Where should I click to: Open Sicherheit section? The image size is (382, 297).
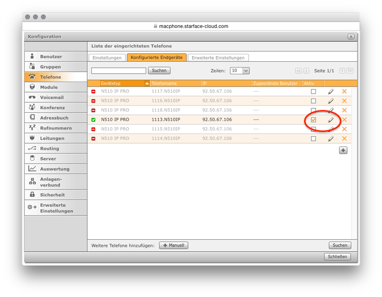56,195
